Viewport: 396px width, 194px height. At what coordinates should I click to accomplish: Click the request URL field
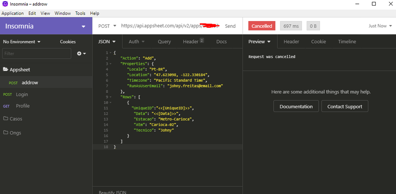(x=170, y=26)
